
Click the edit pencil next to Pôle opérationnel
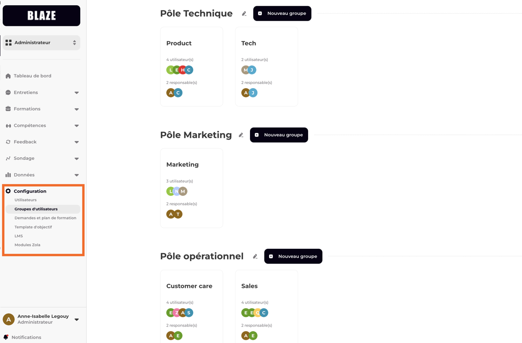pyautogui.click(x=255, y=256)
